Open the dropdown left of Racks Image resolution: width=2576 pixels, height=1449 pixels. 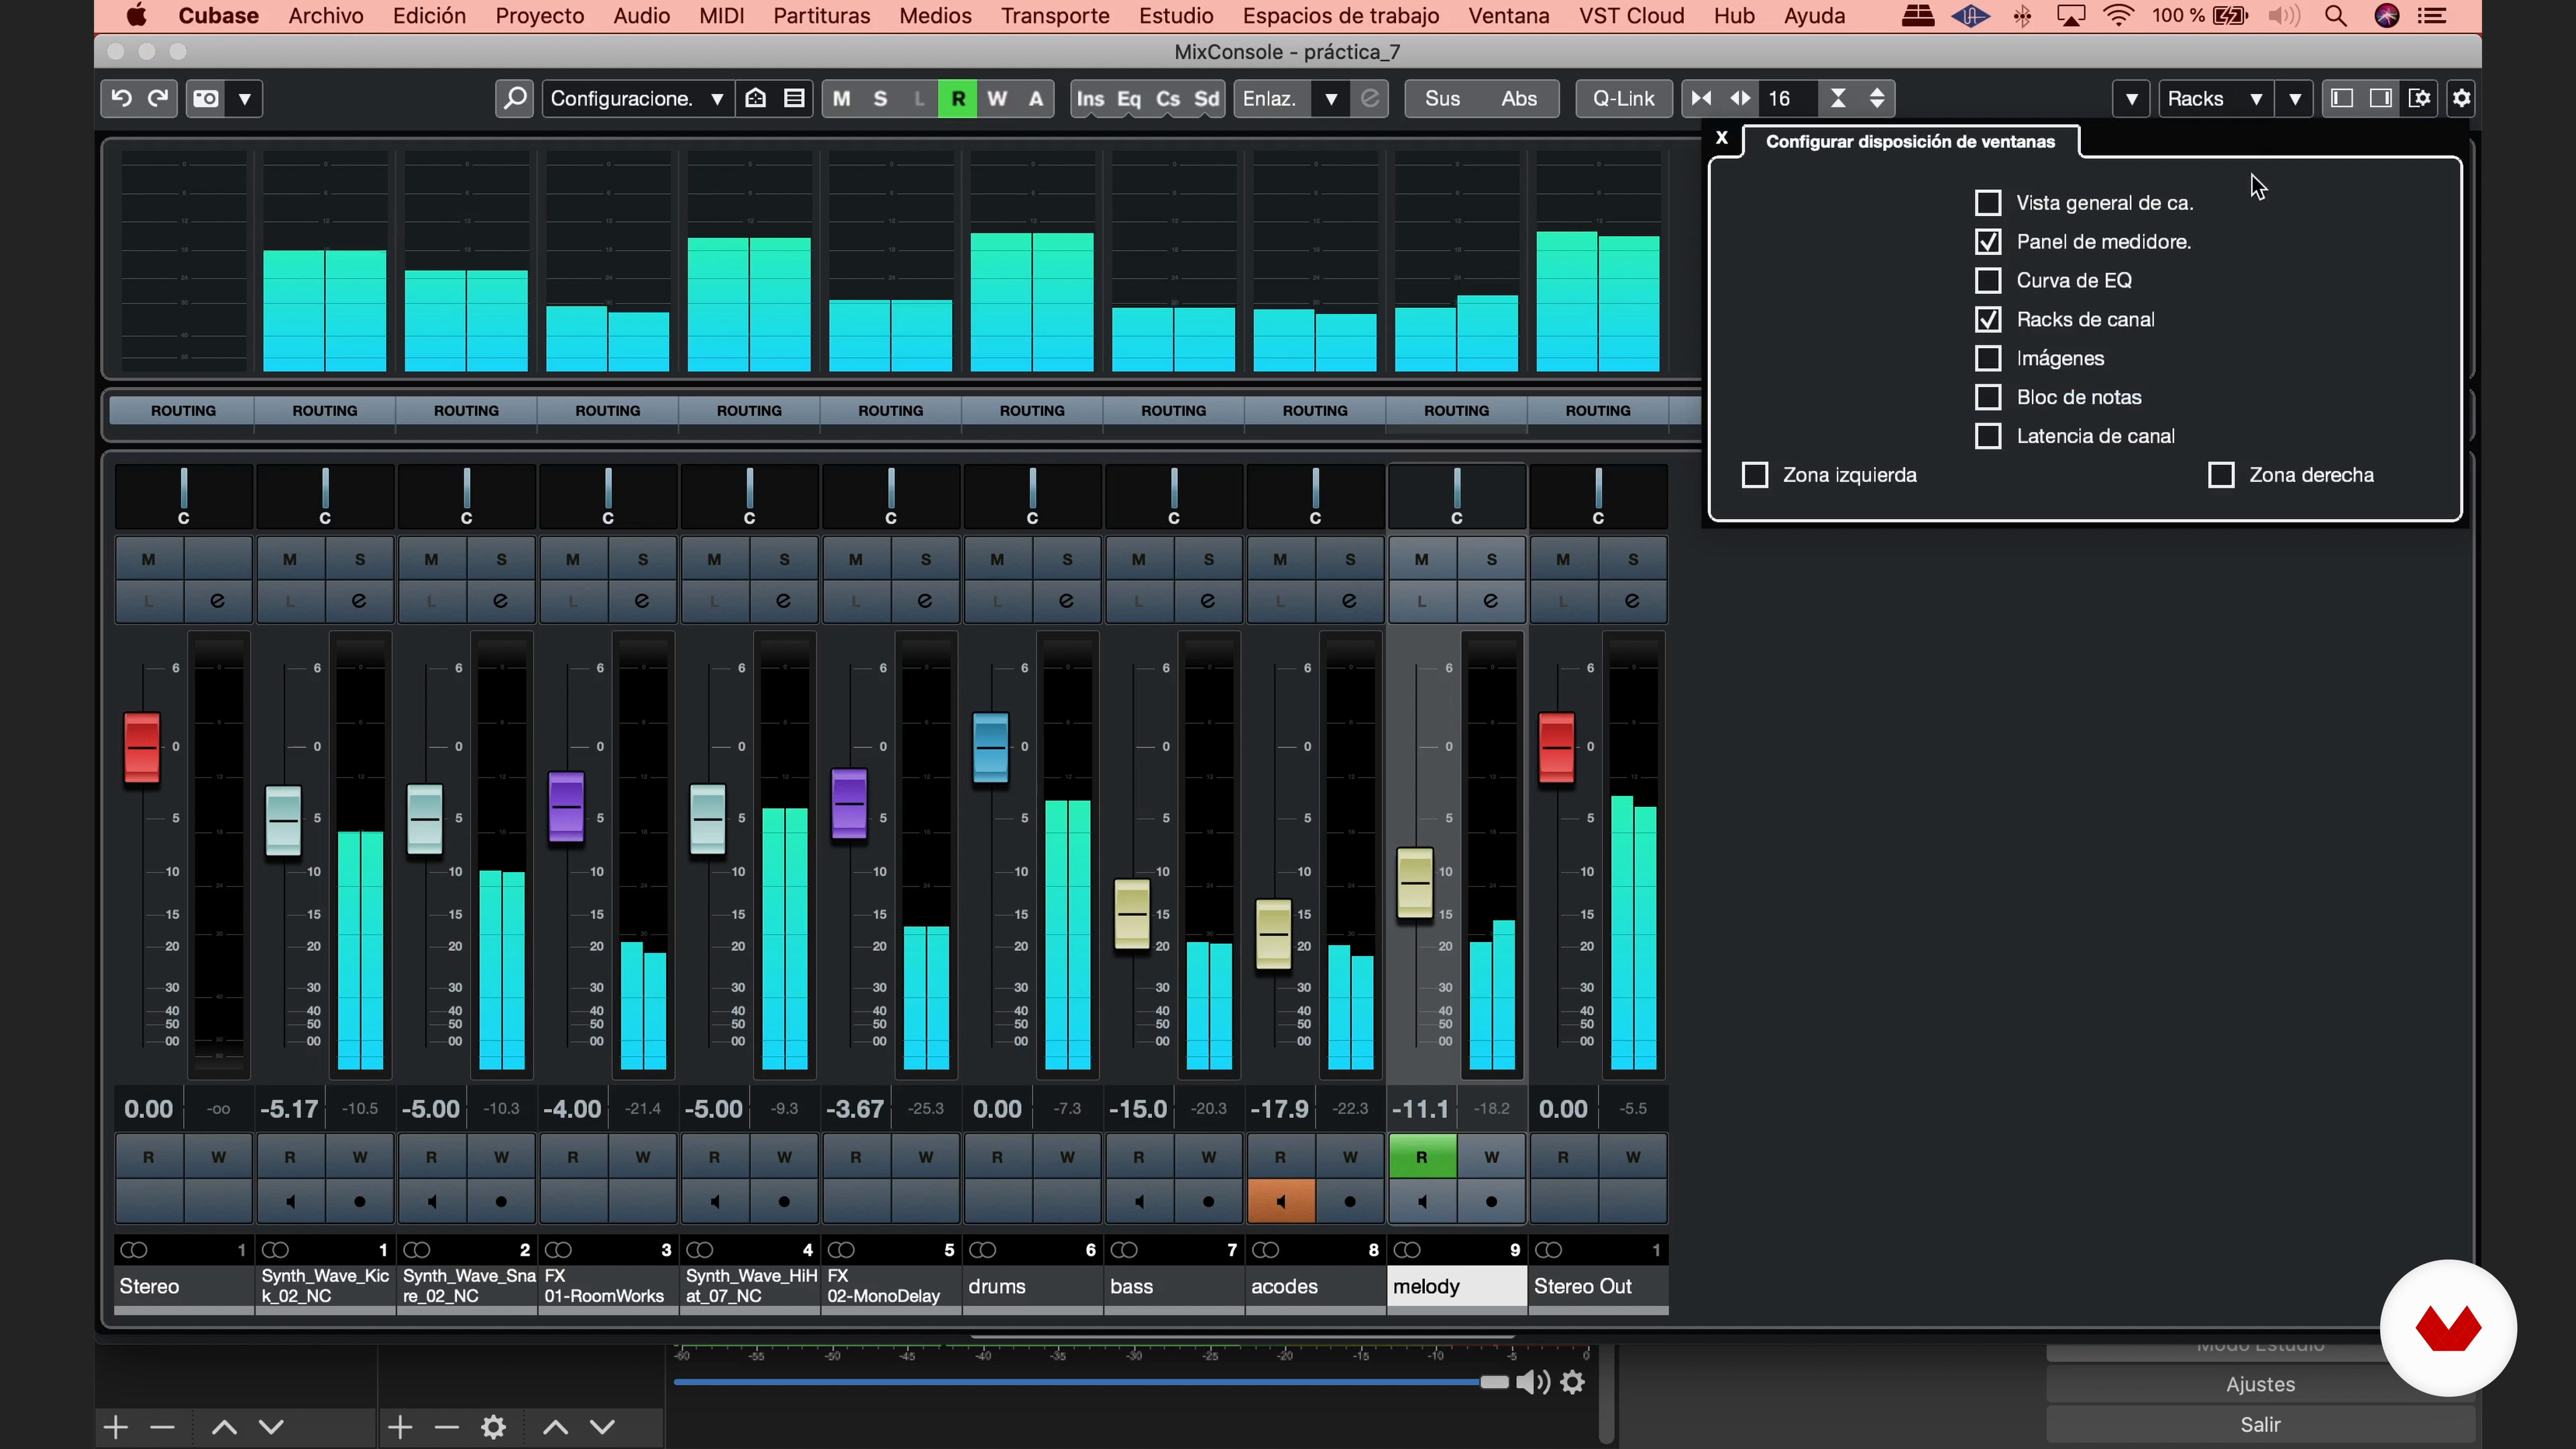pyautogui.click(x=2131, y=98)
